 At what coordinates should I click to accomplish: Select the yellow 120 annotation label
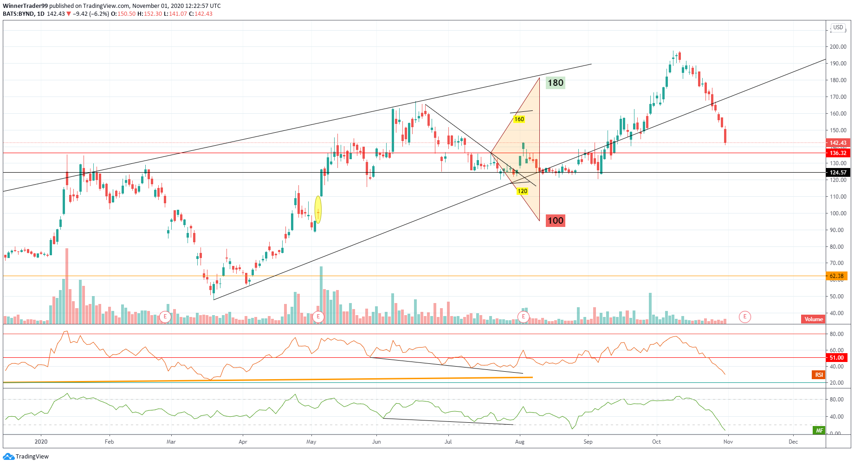coord(522,191)
